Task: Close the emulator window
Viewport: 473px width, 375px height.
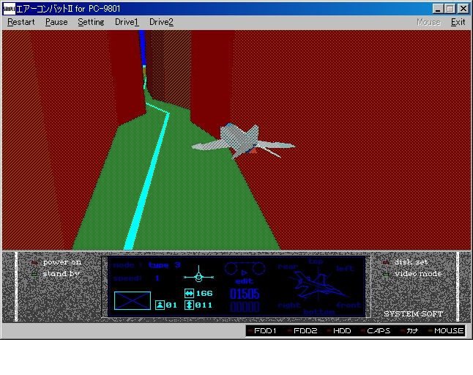Action: point(463,9)
